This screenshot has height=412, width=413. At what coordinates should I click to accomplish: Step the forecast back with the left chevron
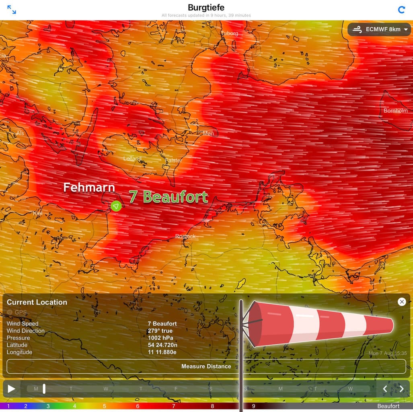[x=385, y=389]
